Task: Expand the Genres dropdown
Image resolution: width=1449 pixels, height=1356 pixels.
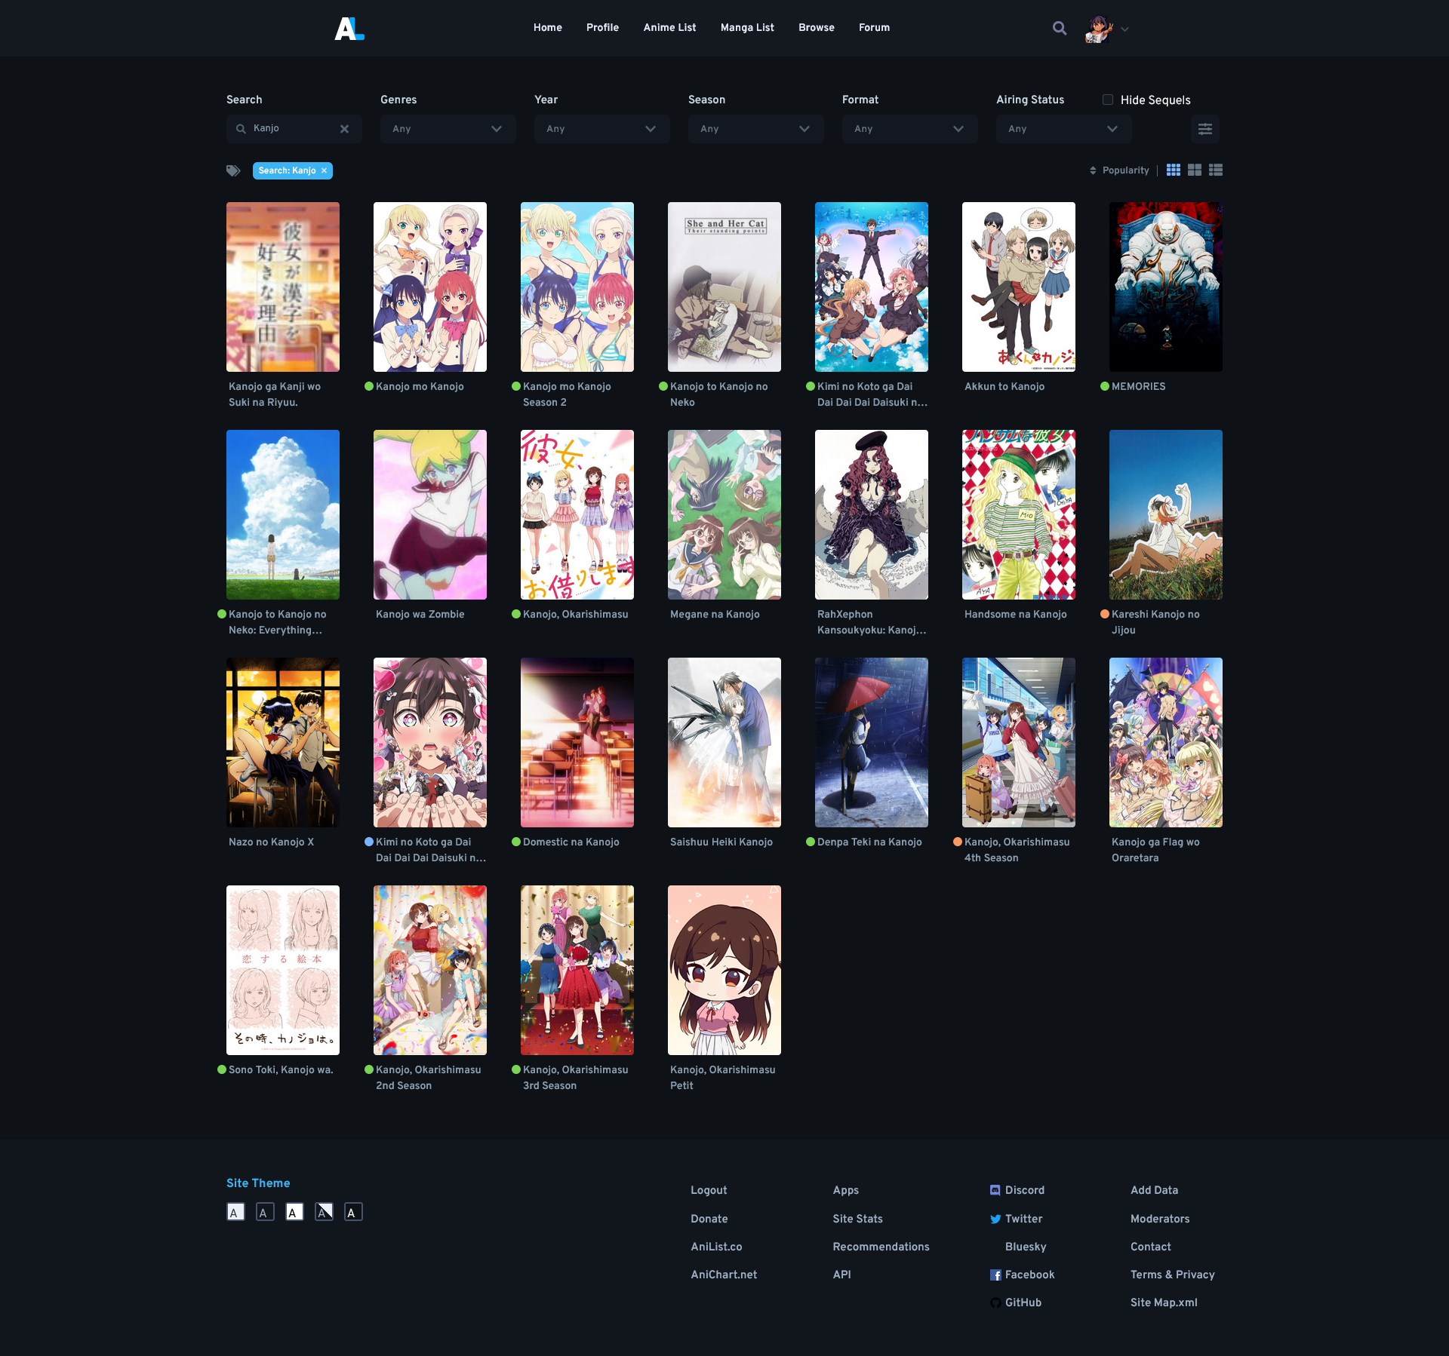Action: [x=448, y=129]
